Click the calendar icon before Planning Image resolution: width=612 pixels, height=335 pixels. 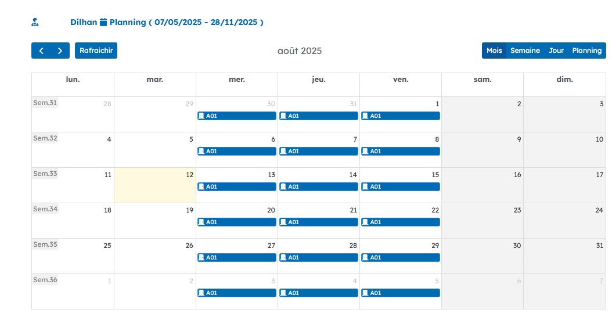[103, 23]
